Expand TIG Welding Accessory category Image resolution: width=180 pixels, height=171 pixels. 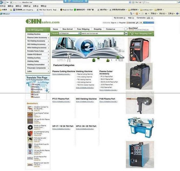pyautogui.click(x=38, y=41)
